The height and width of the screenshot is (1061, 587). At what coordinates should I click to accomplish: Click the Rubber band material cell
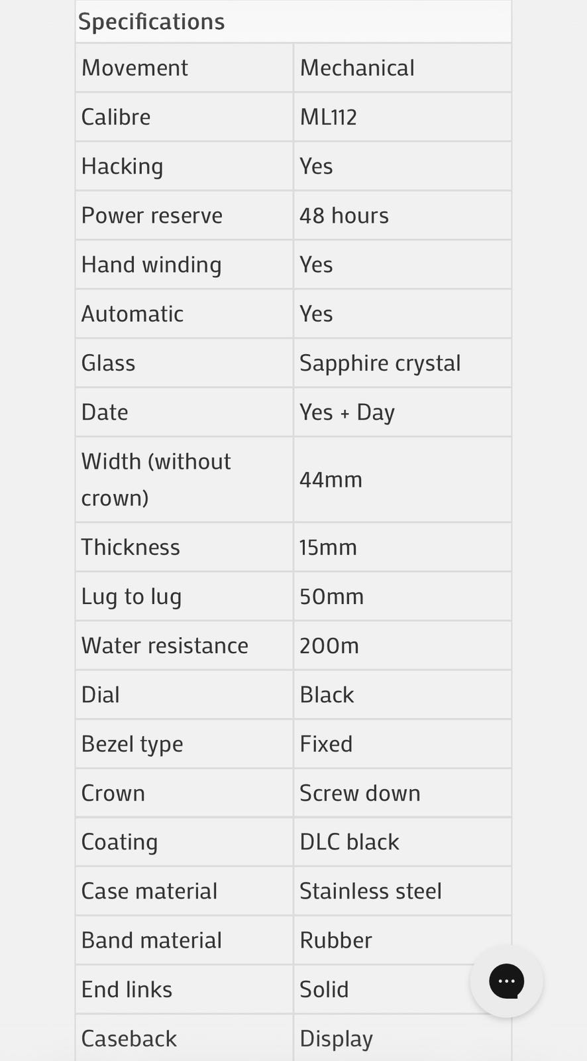point(402,940)
